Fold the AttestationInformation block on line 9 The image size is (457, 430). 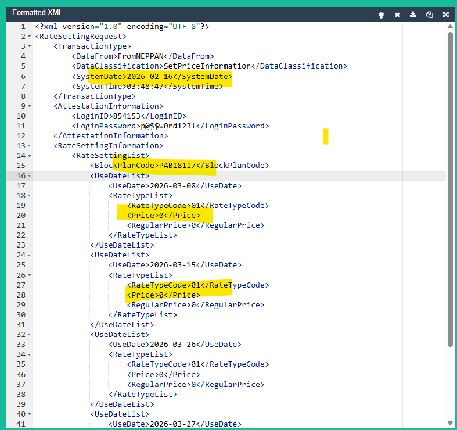click(x=29, y=106)
